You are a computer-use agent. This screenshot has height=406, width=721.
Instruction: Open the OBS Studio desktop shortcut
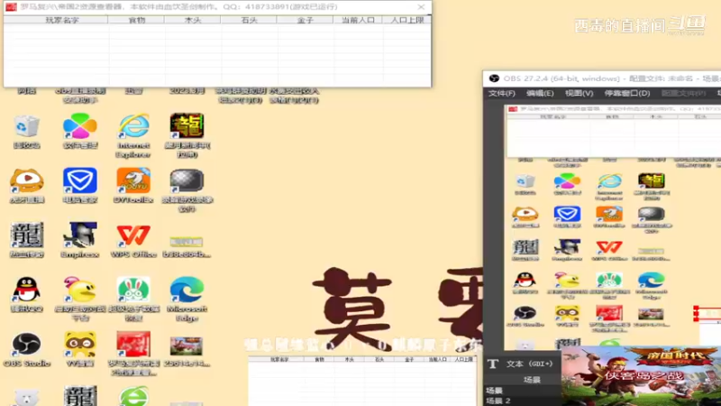(27, 344)
